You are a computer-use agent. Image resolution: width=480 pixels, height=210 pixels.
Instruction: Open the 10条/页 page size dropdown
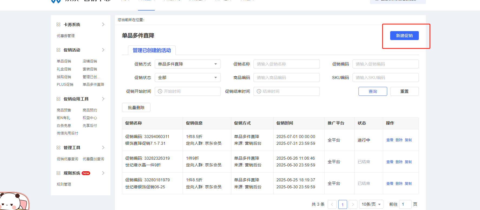pyautogui.click(x=371, y=204)
